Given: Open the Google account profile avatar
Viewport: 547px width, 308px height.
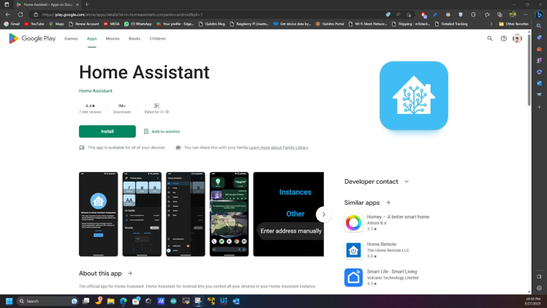Looking at the screenshot, I should click(517, 38).
